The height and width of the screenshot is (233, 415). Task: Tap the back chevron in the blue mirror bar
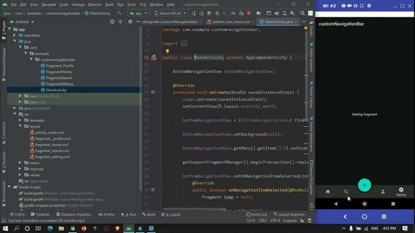click(345, 217)
